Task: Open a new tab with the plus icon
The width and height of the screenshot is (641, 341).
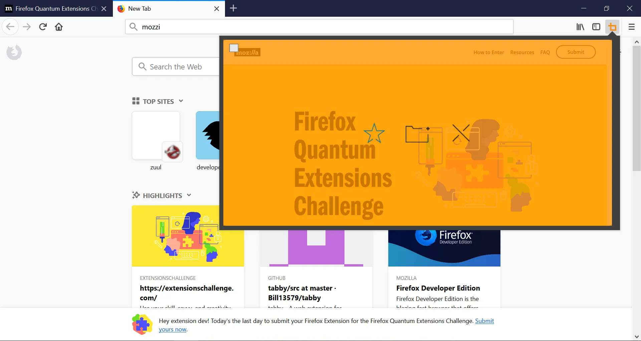Action: [233, 8]
